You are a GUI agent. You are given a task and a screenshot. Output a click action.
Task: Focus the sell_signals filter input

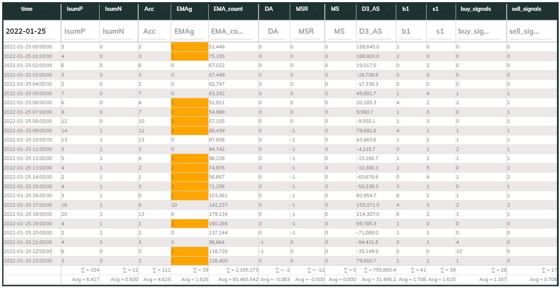(530, 31)
